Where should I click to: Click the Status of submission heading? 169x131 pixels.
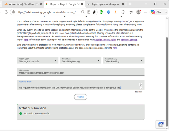tap(32, 108)
